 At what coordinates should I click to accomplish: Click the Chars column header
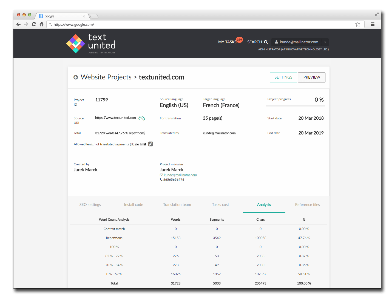tap(260, 220)
